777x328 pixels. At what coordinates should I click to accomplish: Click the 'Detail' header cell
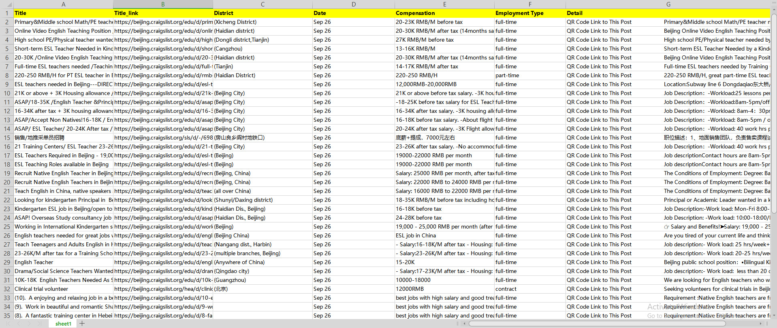pos(668,13)
